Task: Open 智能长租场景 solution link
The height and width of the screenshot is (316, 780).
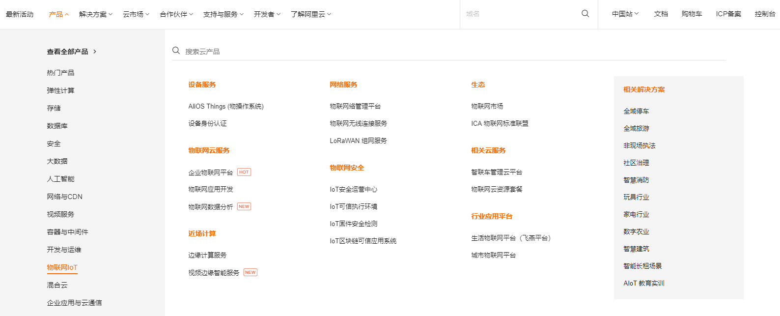Action: 643,266
